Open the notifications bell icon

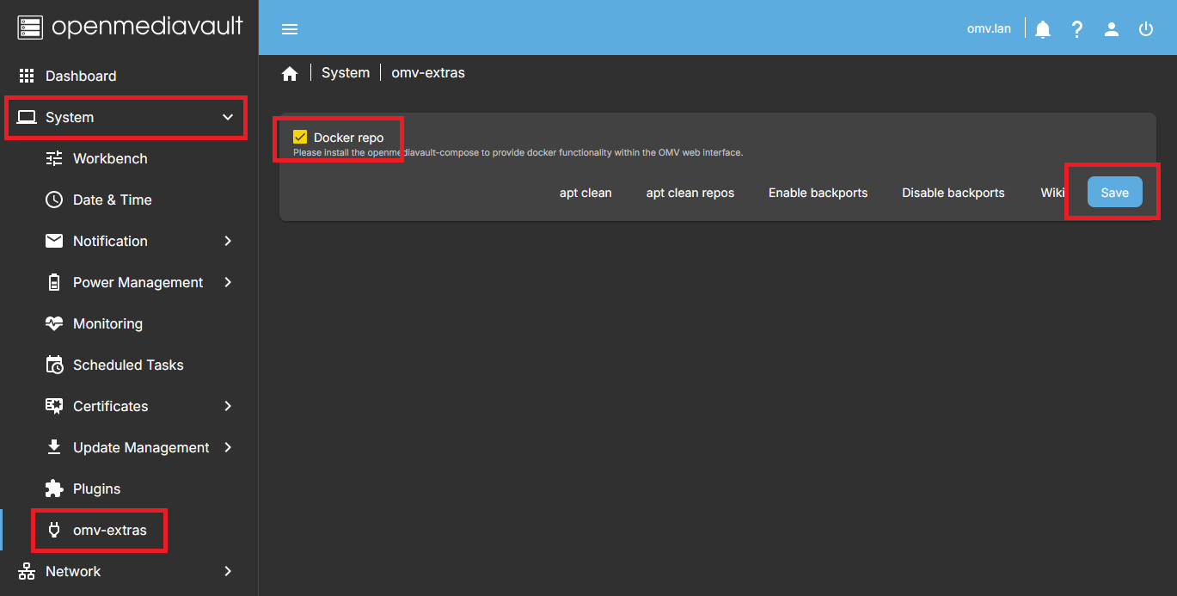click(1043, 29)
